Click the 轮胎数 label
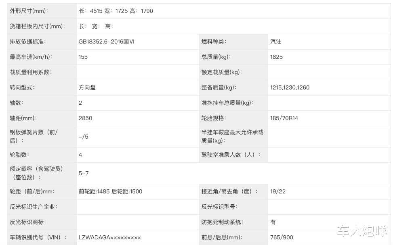This screenshot has height=245, width=393. click(19, 155)
